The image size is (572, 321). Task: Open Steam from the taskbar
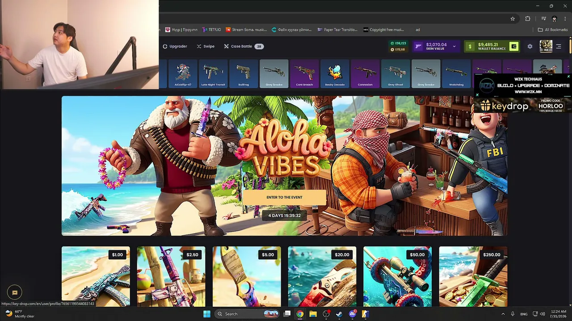coord(339,314)
